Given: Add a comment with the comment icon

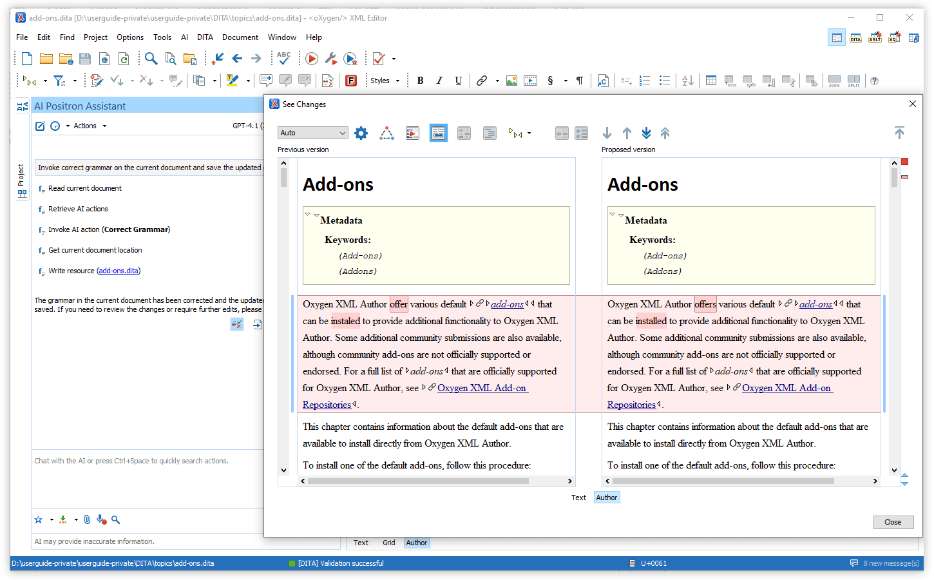Looking at the screenshot, I should [x=265, y=81].
